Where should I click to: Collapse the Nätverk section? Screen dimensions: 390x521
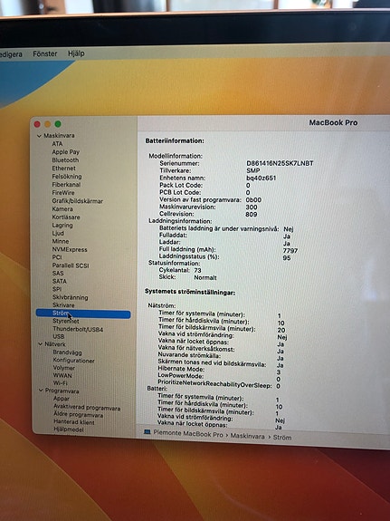pyautogui.click(x=41, y=344)
